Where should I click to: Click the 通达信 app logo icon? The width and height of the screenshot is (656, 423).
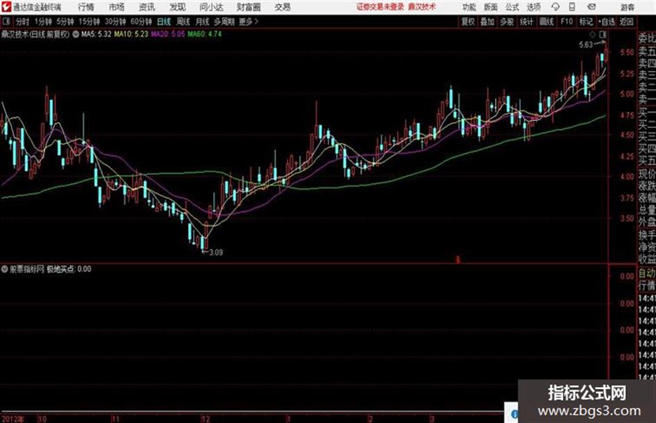click(x=6, y=7)
